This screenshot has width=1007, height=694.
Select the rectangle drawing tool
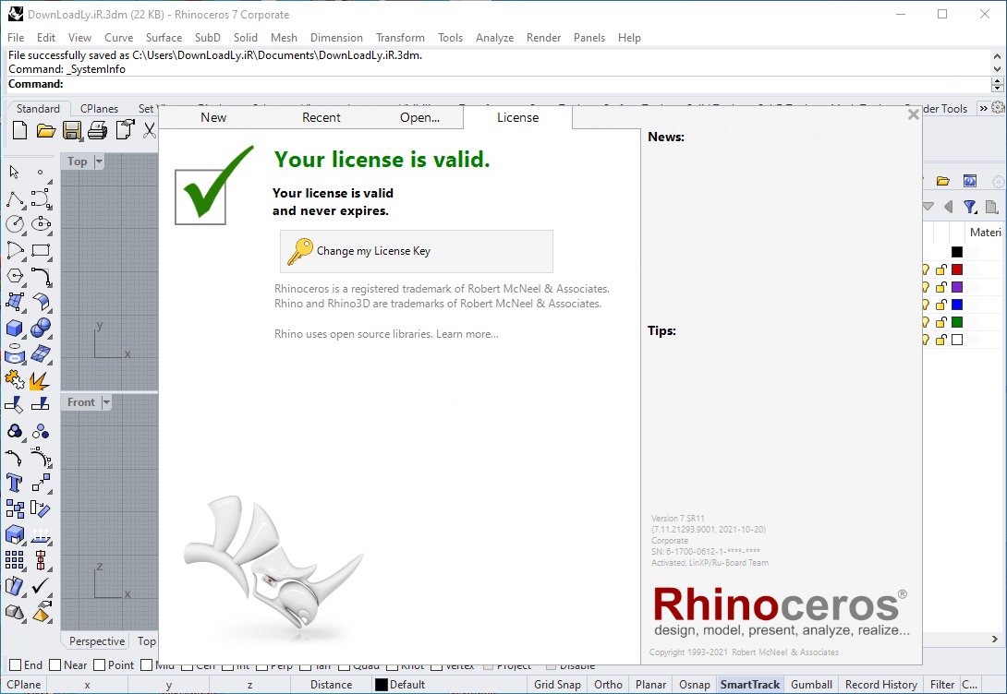pyautogui.click(x=42, y=250)
